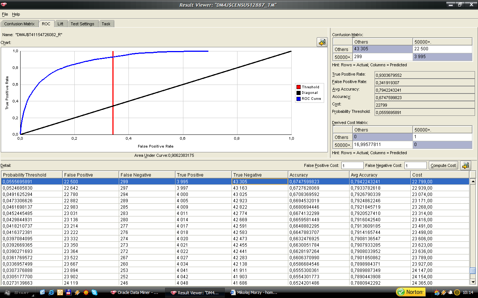The image size is (478, 298).
Task: Click the detail table scrollbar down arrow
Action: coord(473,282)
